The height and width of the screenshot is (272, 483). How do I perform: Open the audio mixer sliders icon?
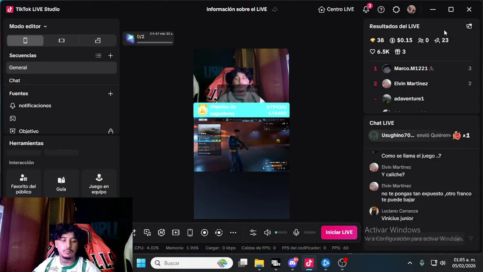click(253, 233)
